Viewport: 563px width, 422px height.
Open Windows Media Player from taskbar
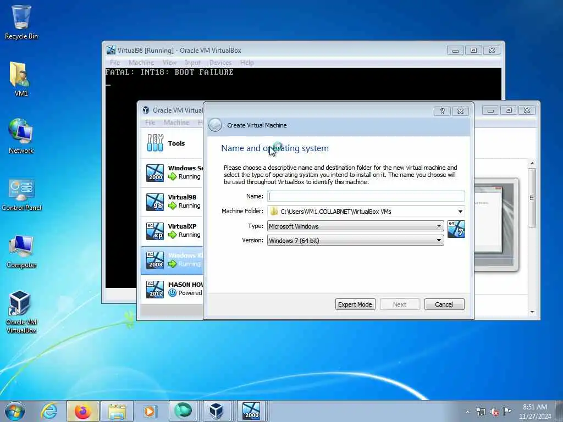pos(150,411)
